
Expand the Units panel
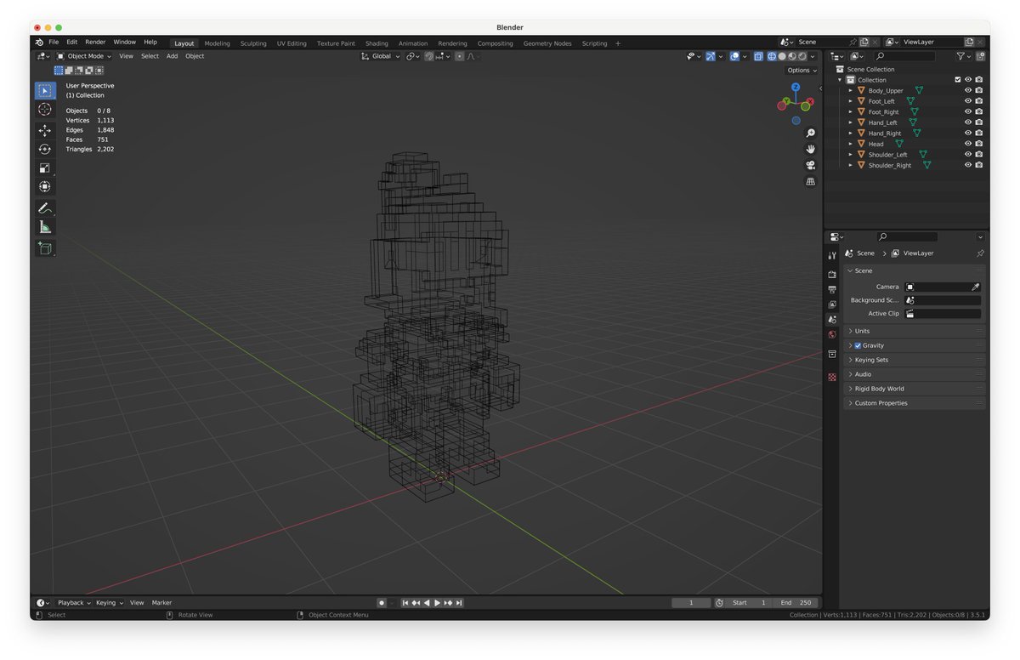point(915,331)
